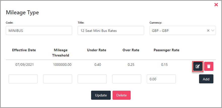The image size is (222, 108).
Task: Click the empty Mileage Threshold input
Action: [x=58, y=79]
